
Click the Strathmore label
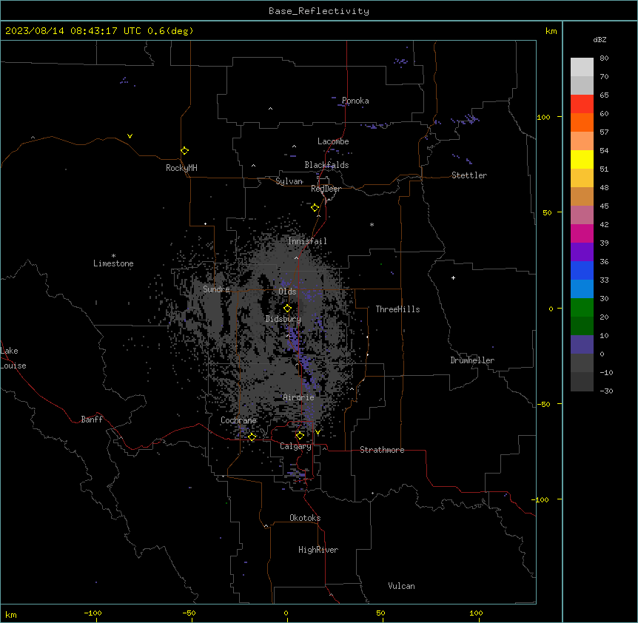pos(382,450)
